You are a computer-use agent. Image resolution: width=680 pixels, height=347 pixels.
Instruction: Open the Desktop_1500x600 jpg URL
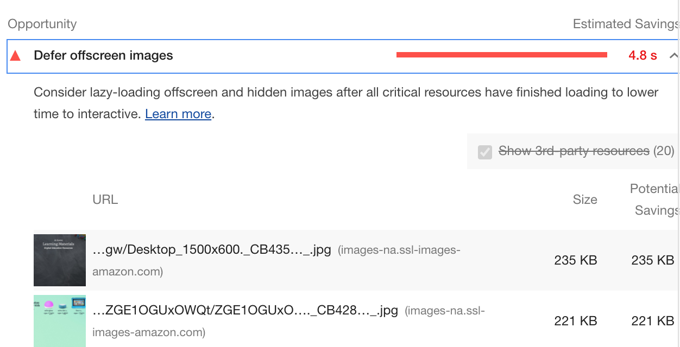pos(212,250)
